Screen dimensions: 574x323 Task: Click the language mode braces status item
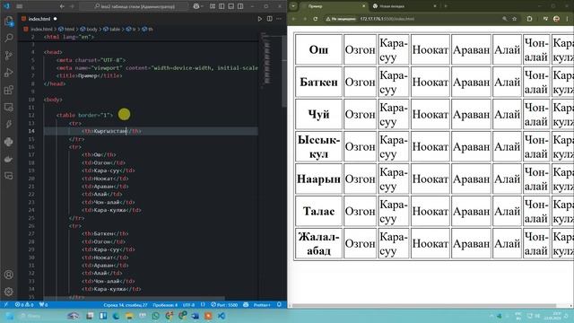coord(203,305)
